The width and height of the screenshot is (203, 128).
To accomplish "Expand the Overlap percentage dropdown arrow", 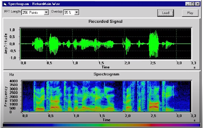I will (77, 12).
